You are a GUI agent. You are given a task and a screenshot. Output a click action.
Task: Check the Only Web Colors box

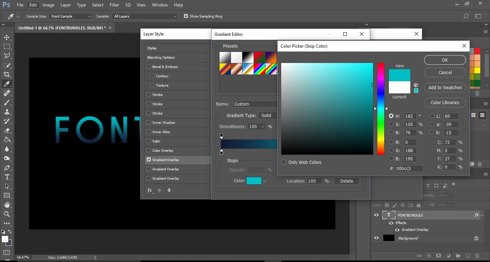[x=284, y=162]
